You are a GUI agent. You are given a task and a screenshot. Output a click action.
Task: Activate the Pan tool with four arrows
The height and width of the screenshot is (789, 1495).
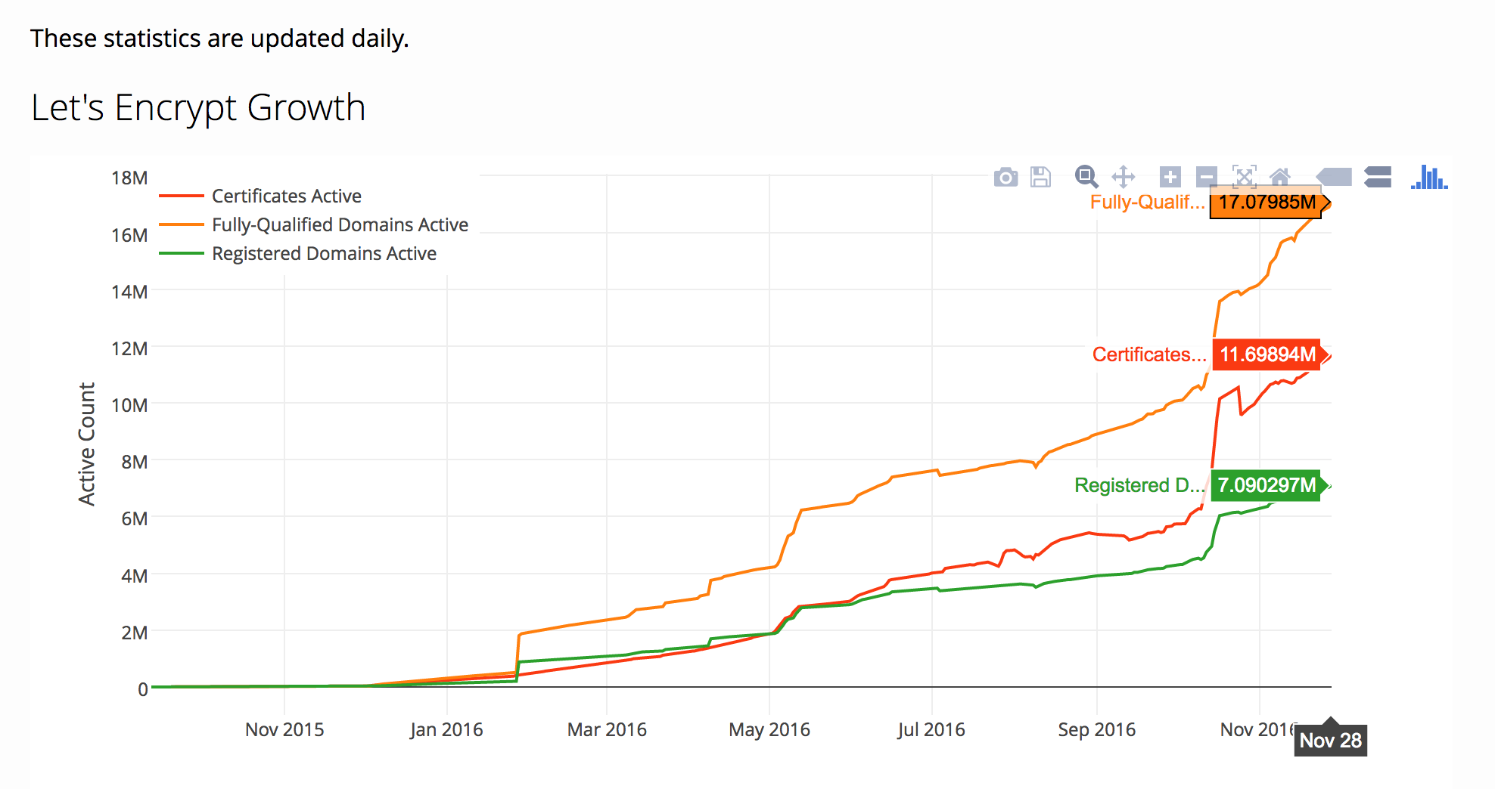tap(1124, 177)
